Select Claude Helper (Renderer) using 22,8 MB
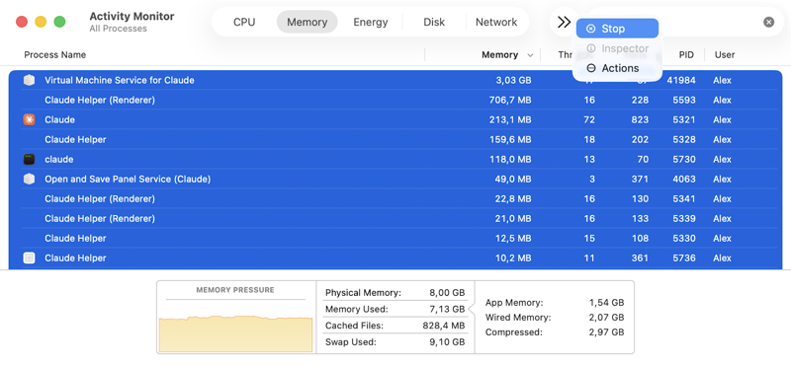The width and height of the screenshot is (791, 366). (x=395, y=199)
